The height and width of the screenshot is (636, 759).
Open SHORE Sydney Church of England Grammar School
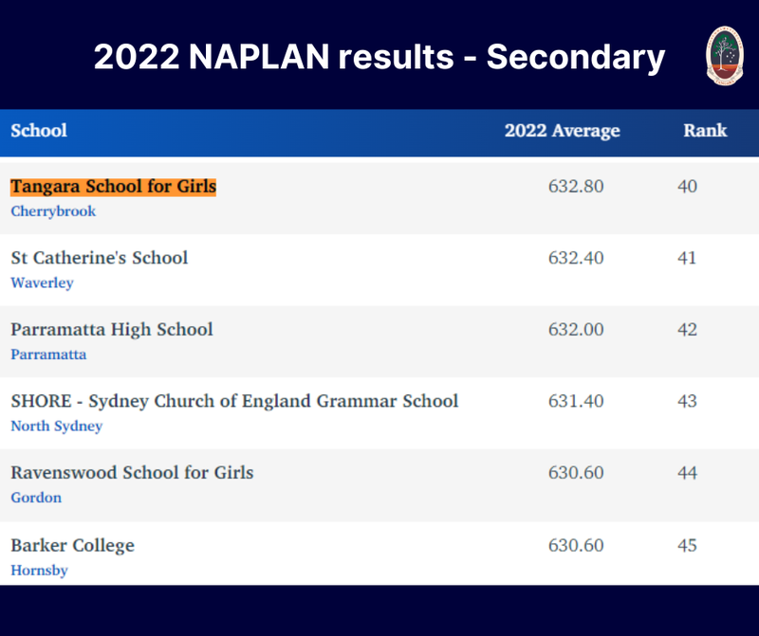coord(234,401)
